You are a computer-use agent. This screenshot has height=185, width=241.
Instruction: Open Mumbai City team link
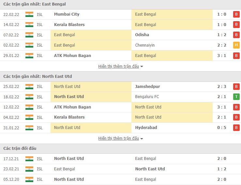(x=67, y=14)
